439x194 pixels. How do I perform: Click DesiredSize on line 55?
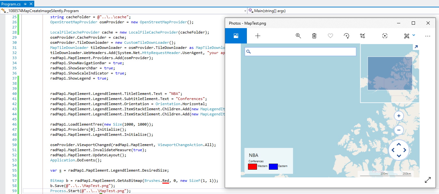pyautogui.click(x=154, y=170)
